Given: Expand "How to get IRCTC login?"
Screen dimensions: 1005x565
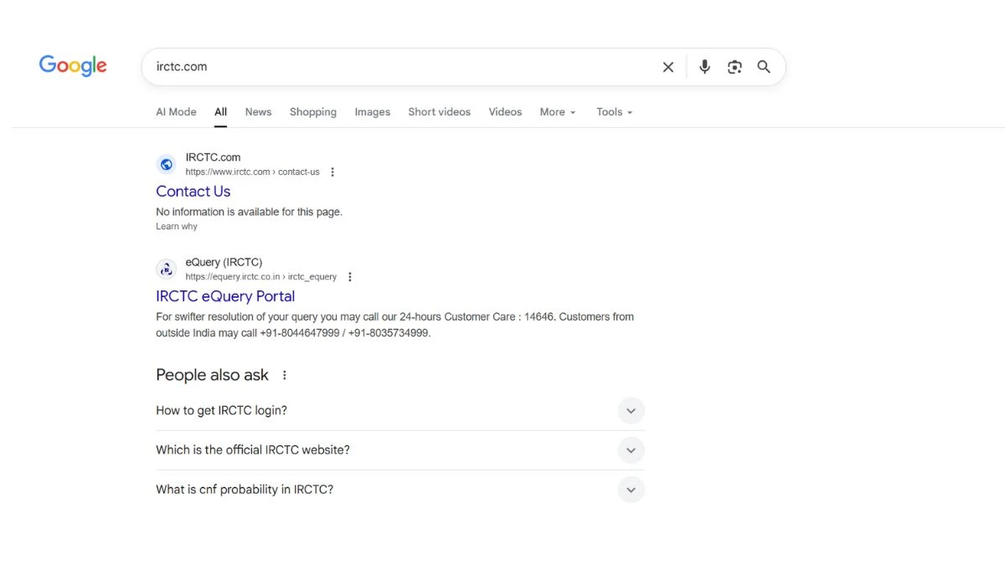Looking at the screenshot, I should point(631,411).
